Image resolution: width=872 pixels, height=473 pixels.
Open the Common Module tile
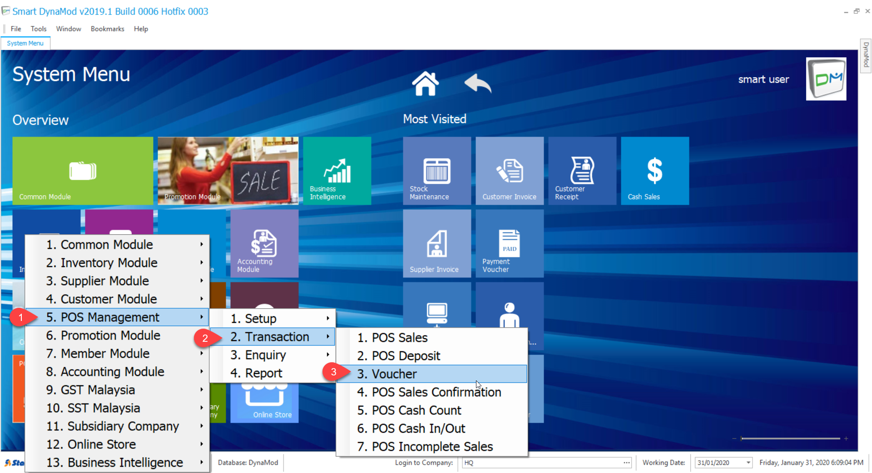pyautogui.click(x=83, y=171)
